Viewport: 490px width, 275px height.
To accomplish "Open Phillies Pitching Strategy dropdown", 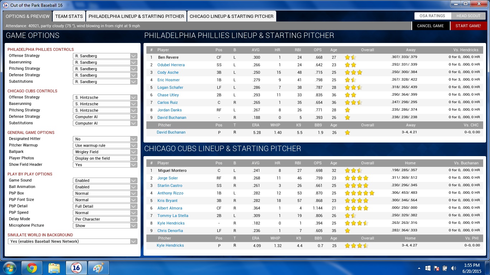I will (105, 69).
